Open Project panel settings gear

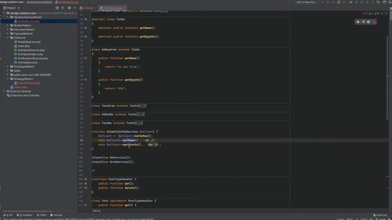69,8
